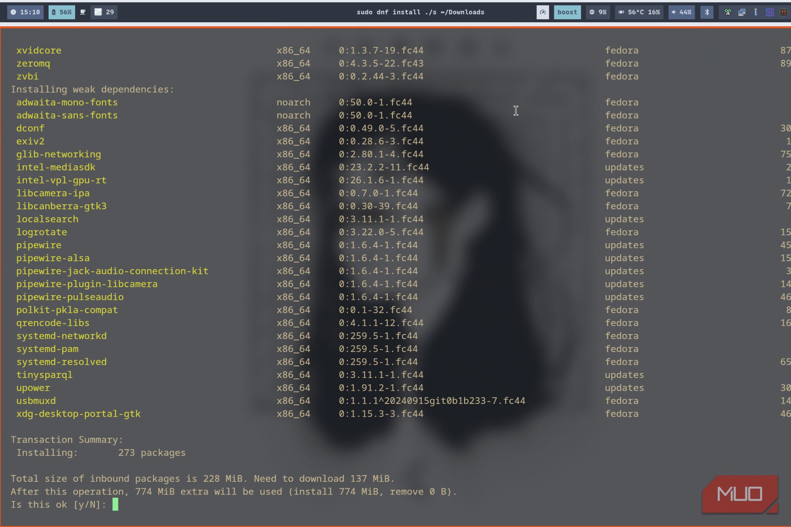Select the 'libcanberra-gtk3' package name

(61, 206)
